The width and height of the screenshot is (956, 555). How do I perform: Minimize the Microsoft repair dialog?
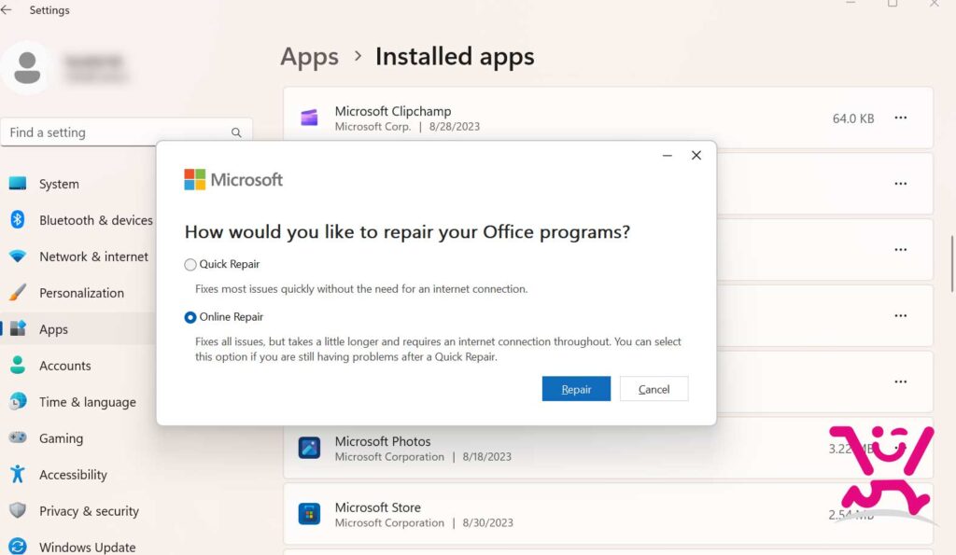[667, 156]
